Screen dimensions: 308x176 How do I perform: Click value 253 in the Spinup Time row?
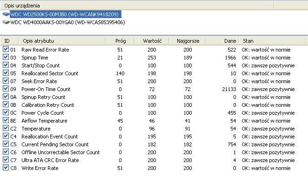click(152, 58)
